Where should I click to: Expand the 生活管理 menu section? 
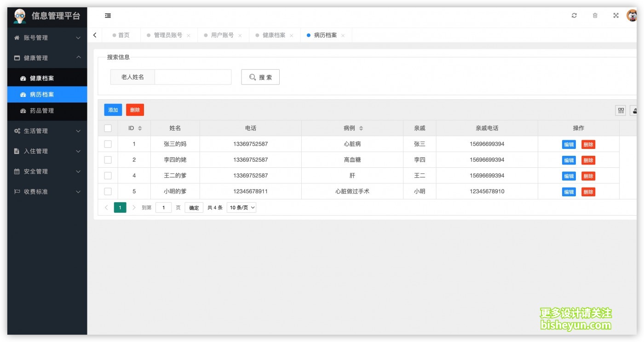pos(47,131)
